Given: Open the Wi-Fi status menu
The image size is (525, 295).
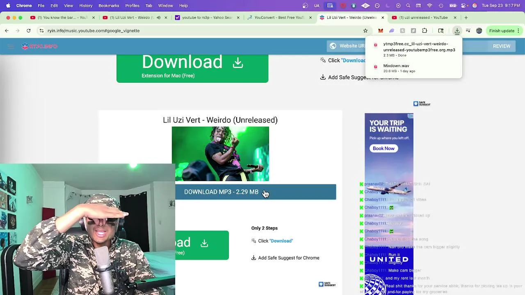Looking at the screenshot, I should tap(429, 6).
